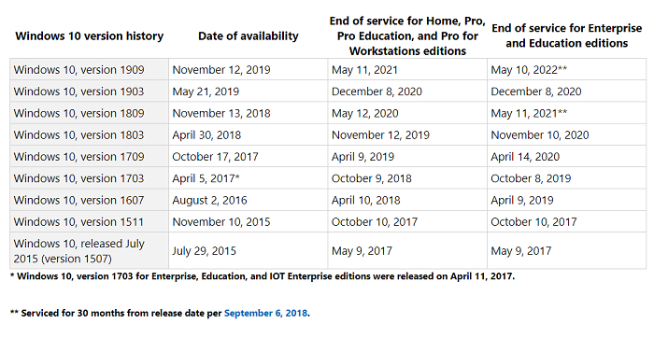The image size is (654, 338).
Task: Click the version 1703 Enterprise release footnote
Action: point(263,275)
